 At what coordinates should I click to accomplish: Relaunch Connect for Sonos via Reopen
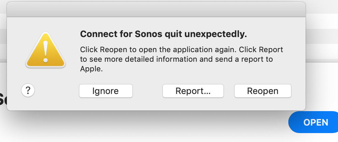click(262, 91)
